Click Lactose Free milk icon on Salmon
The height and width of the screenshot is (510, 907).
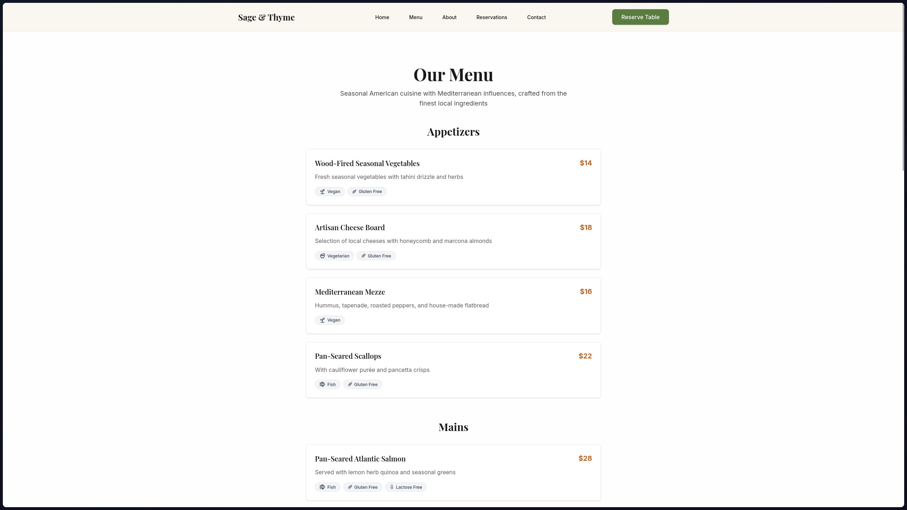[x=391, y=487]
